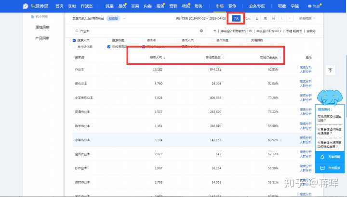Viewport: 347px width, 197px height.
Task: Click the back-to-top arrow button
Action: coord(330,70)
